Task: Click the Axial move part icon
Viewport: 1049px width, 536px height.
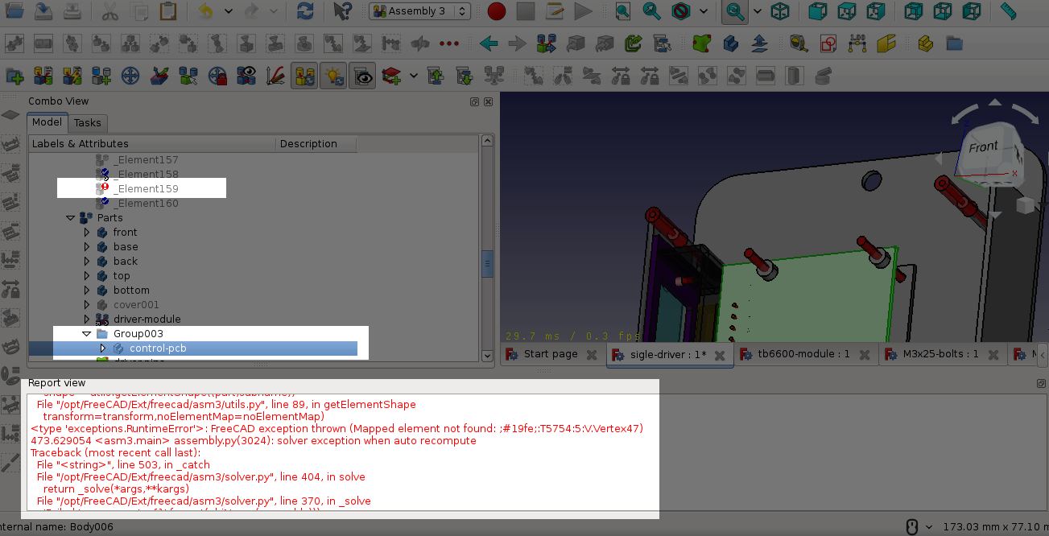Action: pos(159,75)
